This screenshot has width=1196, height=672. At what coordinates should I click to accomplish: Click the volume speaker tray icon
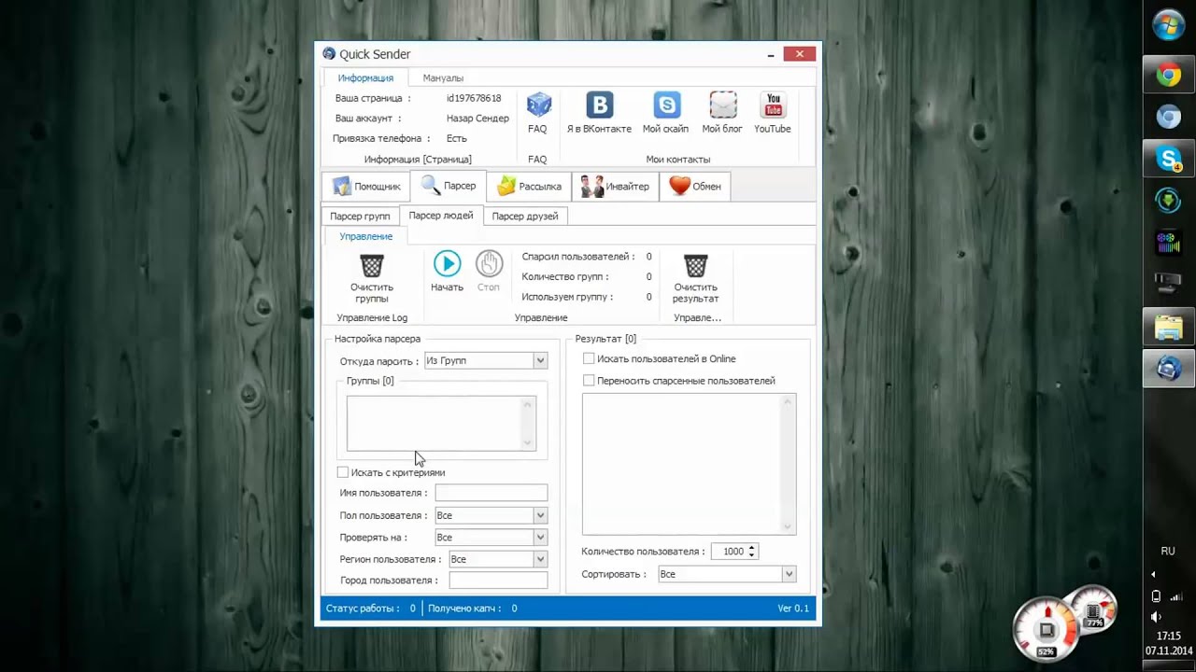[x=1156, y=617]
